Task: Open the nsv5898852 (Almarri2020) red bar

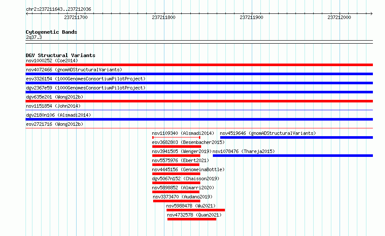Action: pyautogui.click(x=176, y=192)
